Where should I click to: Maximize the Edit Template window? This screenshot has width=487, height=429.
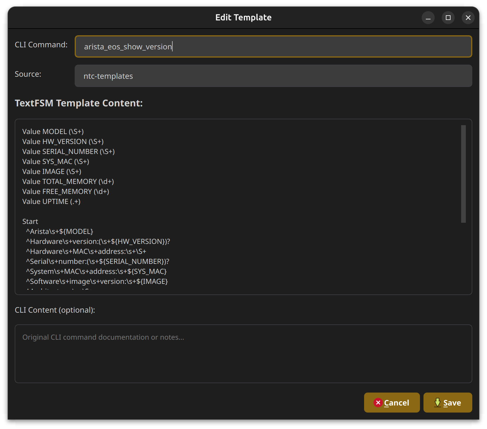pyautogui.click(x=448, y=18)
